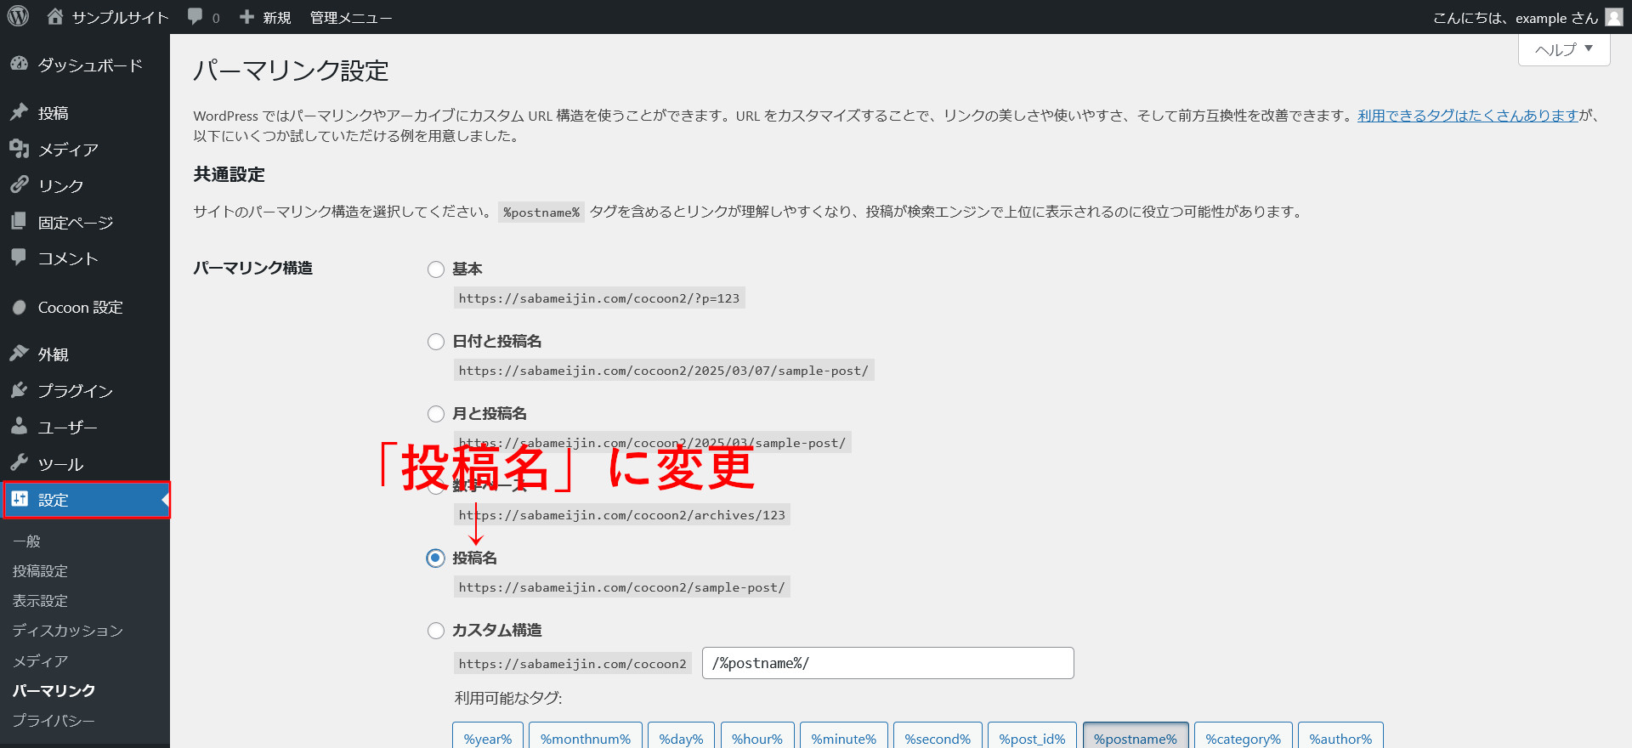
Task: Click the custom structure /%postname%/ input field
Action: (x=887, y=663)
